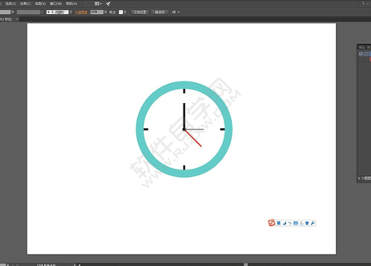Toggle visibility box of the second layer
The height and width of the screenshot is (266, 371).
361,59
